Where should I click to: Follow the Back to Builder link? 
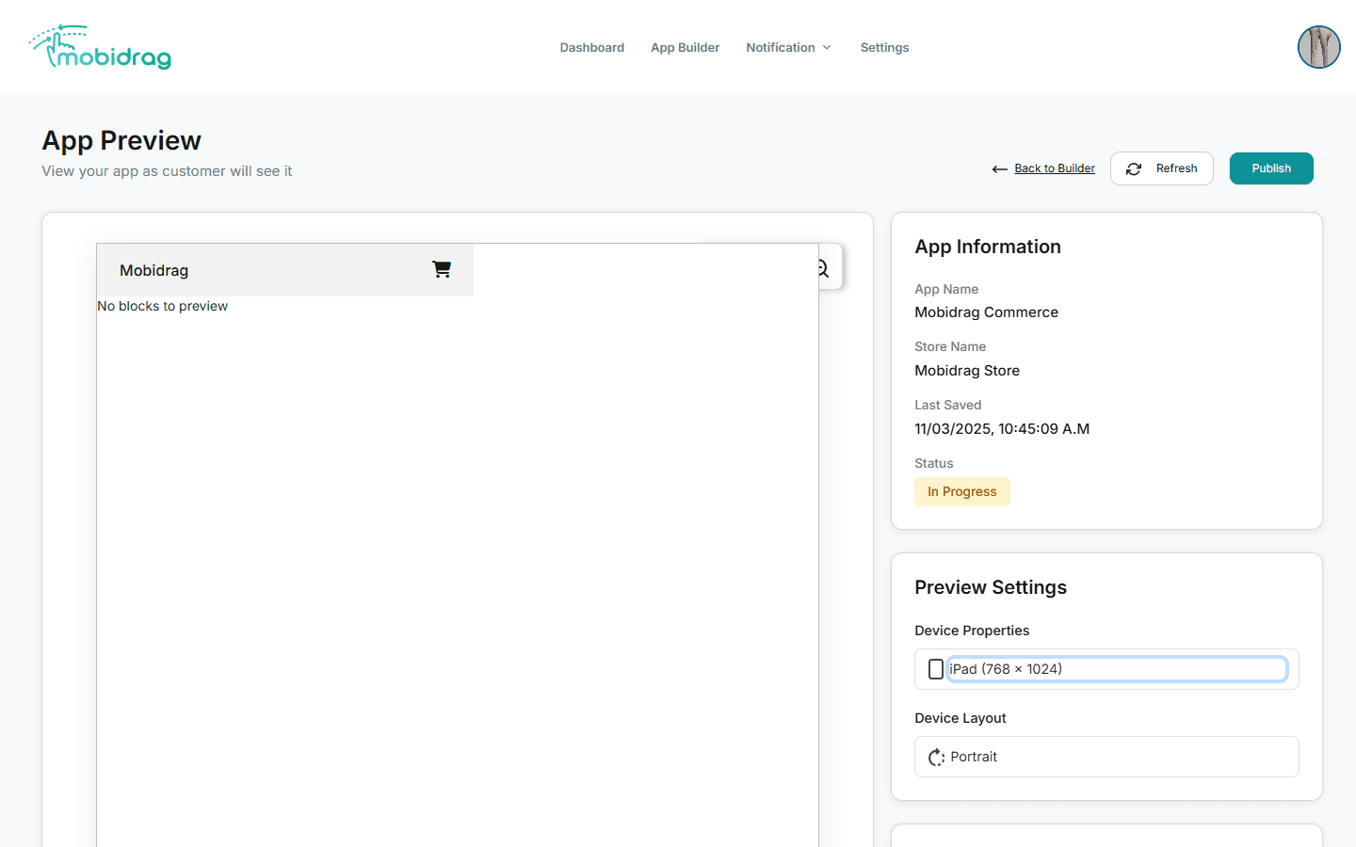click(x=1055, y=168)
